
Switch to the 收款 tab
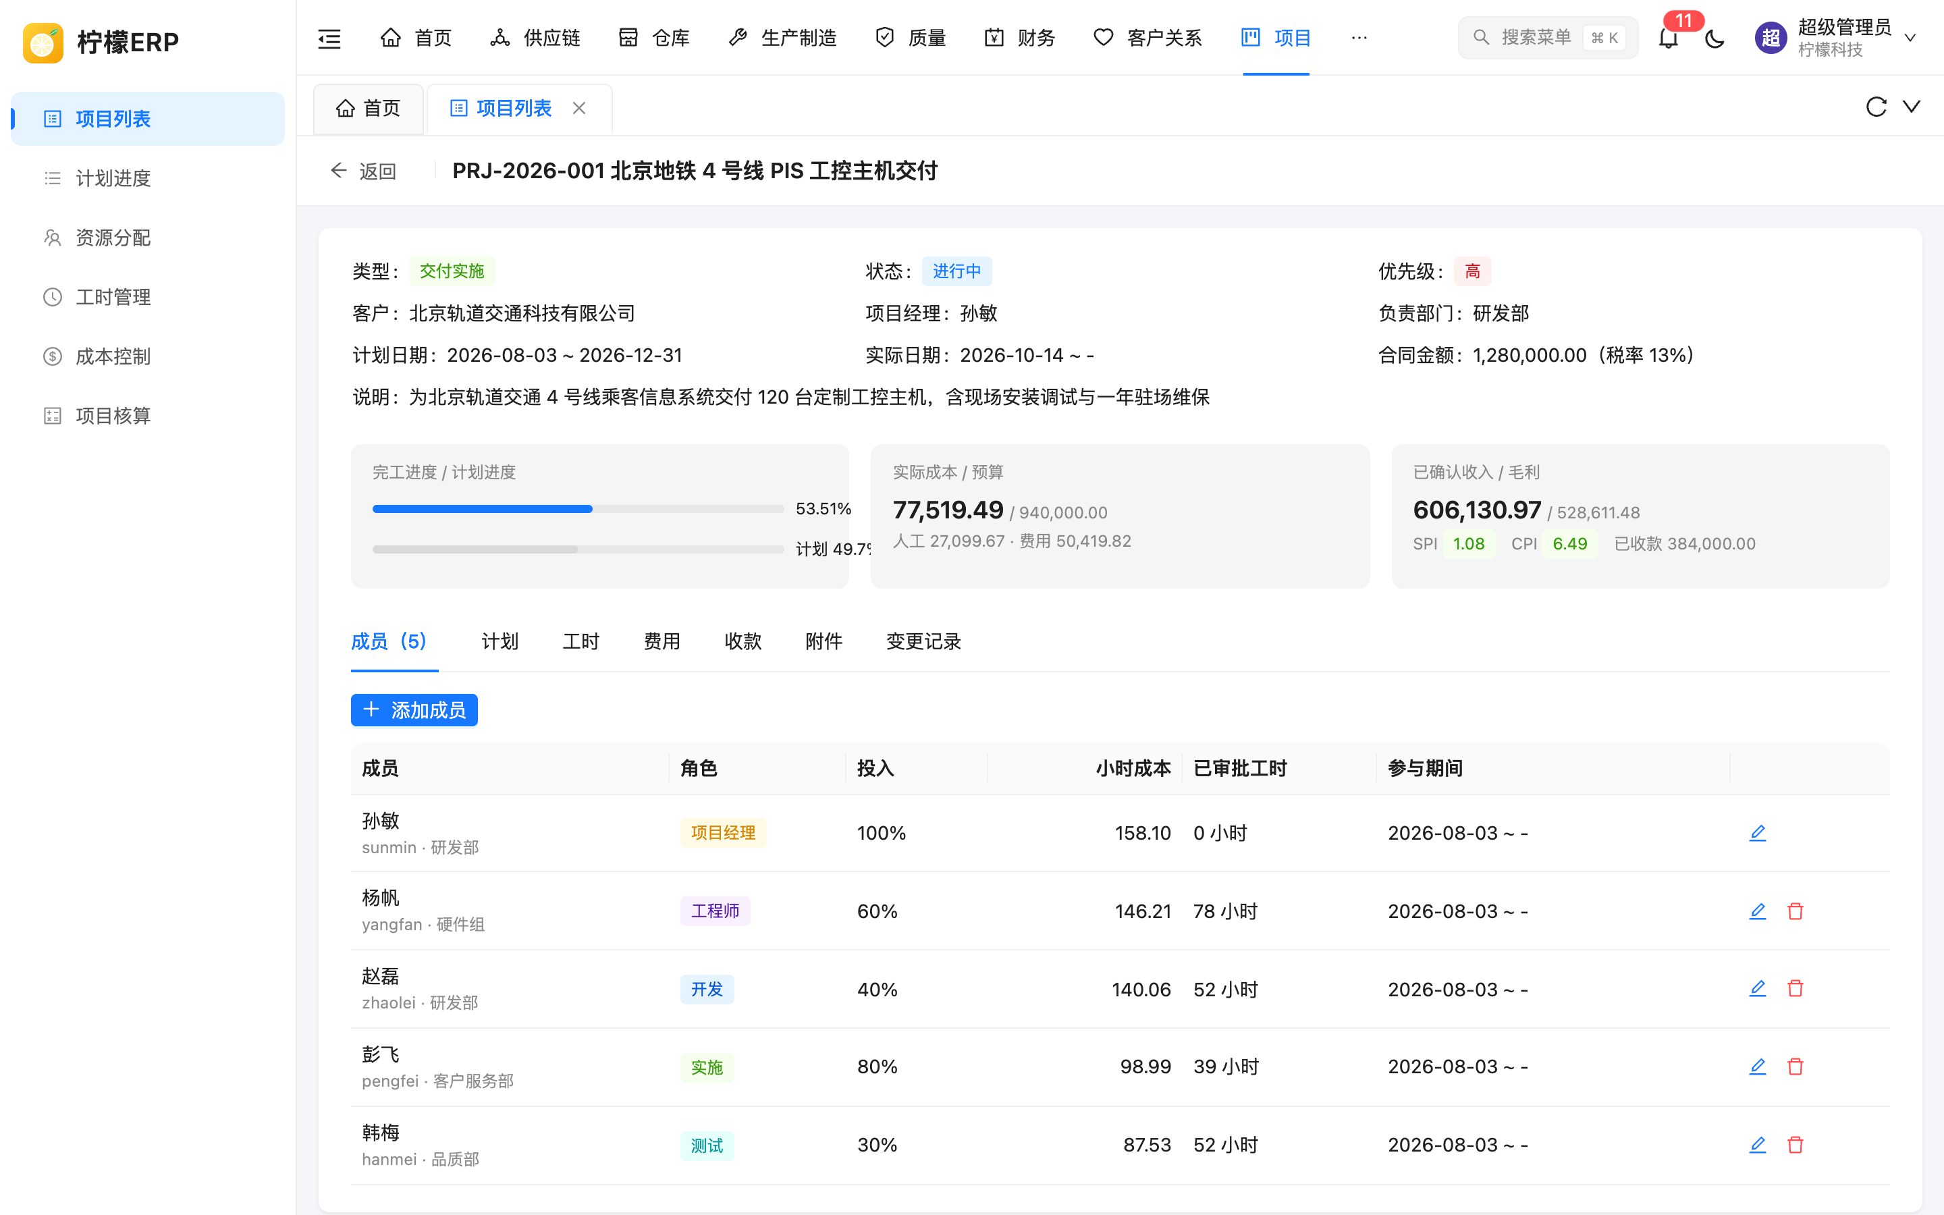pos(742,641)
